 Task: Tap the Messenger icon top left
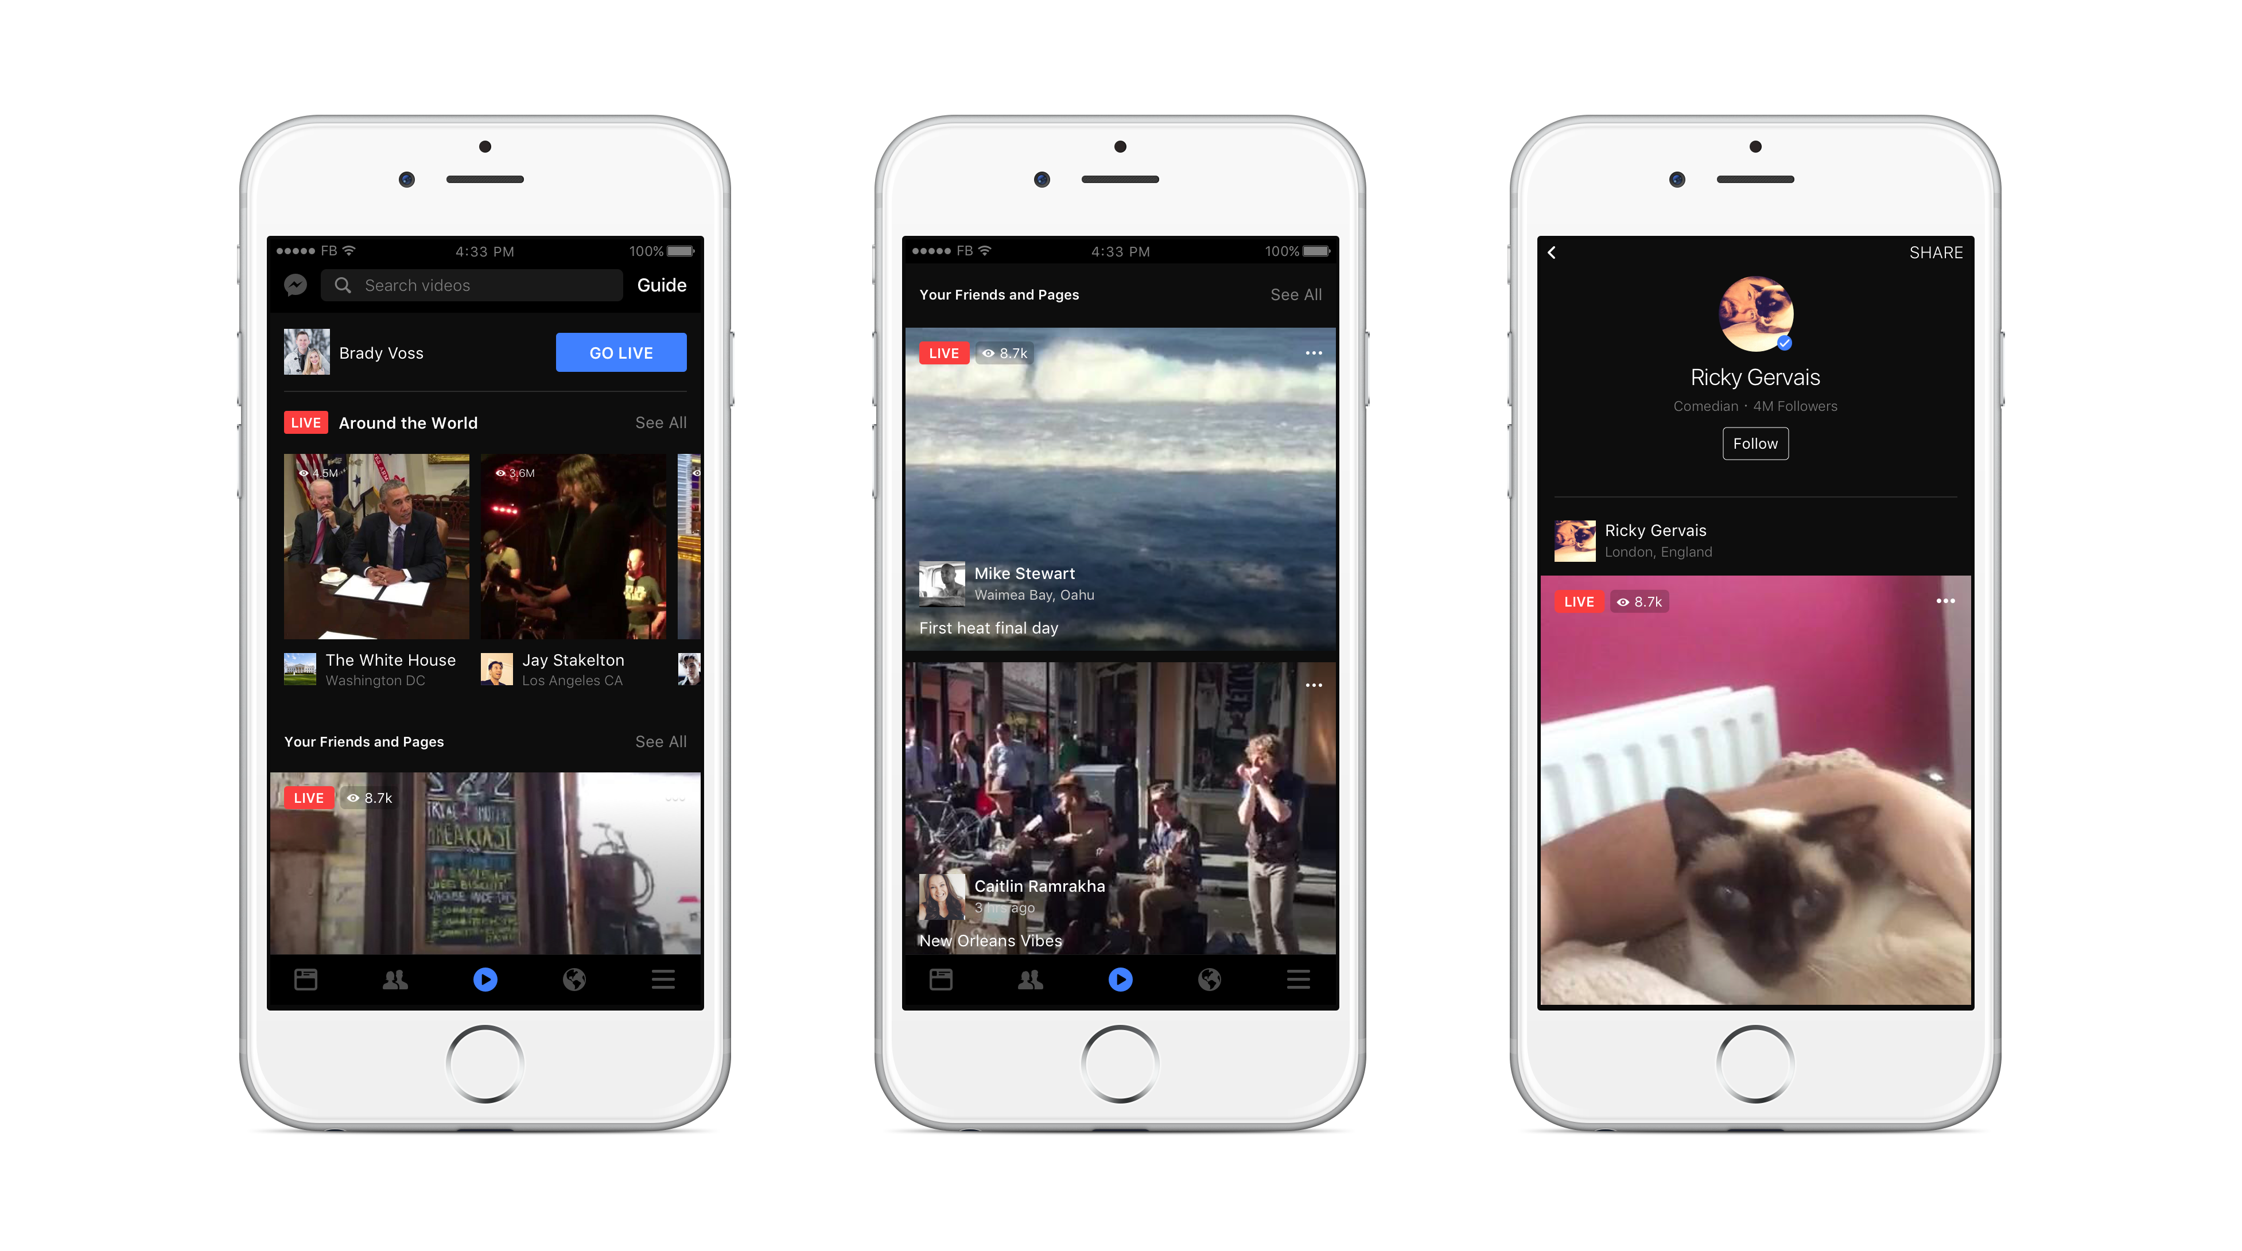click(296, 285)
